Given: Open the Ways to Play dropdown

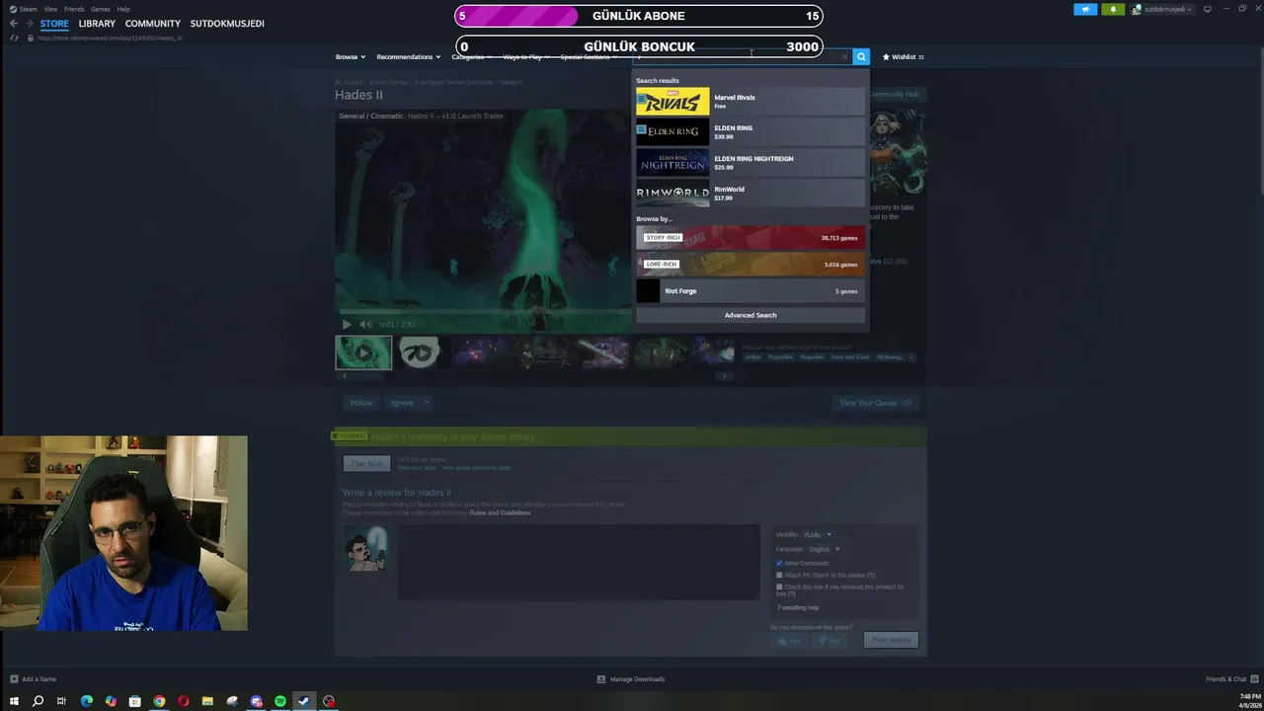Looking at the screenshot, I should coord(526,57).
